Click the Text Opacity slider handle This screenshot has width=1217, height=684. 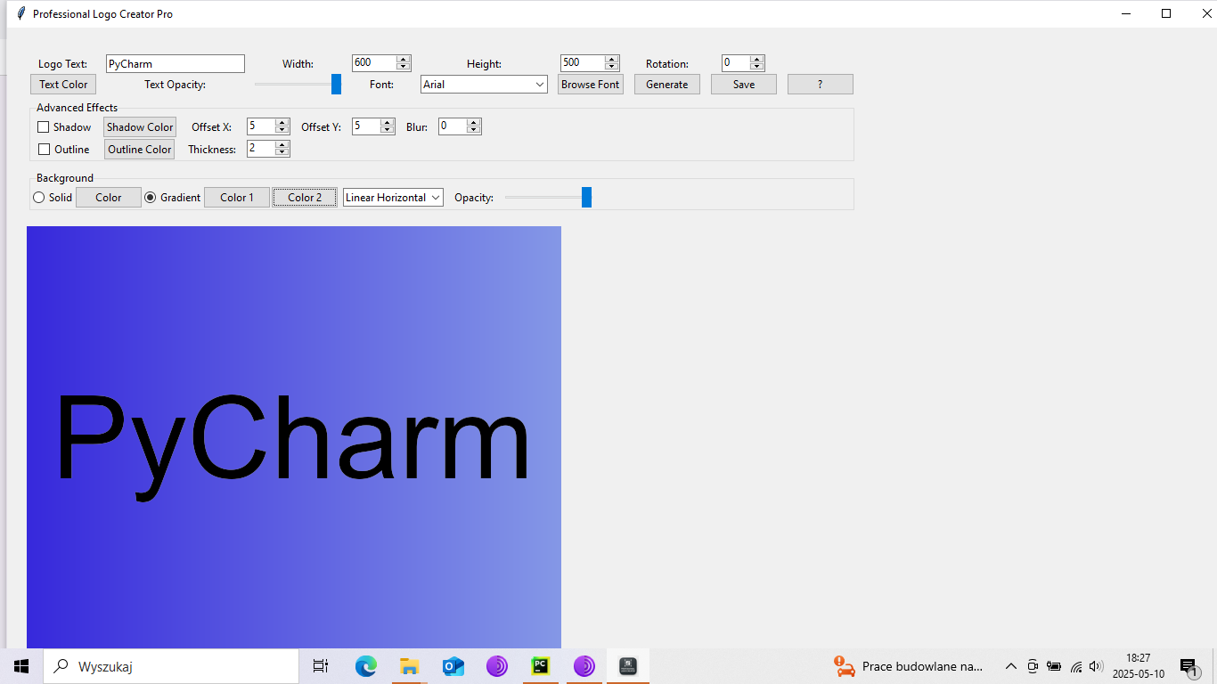(x=336, y=85)
